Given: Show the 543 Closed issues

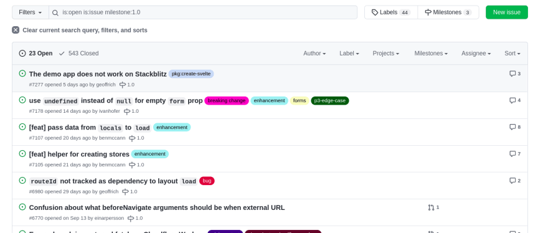Looking at the screenshot, I should (78, 53).
